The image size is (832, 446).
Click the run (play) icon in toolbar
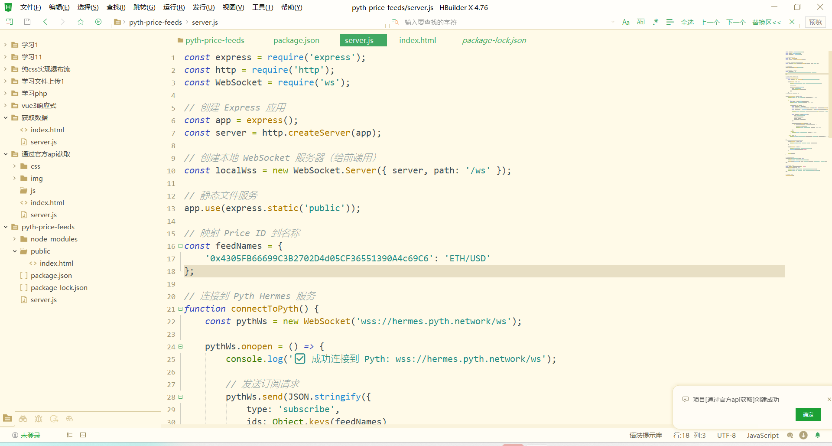[98, 22]
